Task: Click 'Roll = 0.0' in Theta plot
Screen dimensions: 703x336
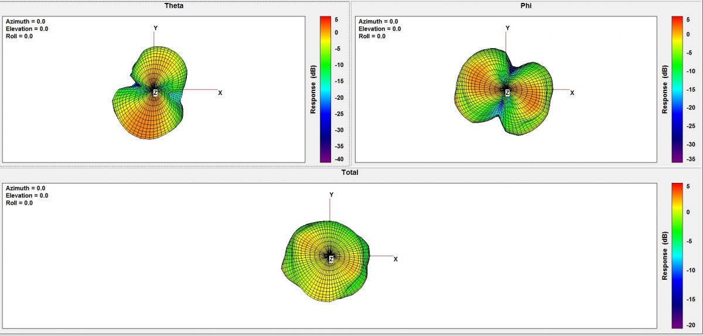Action: pyautogui.click(x=19, y=36)
